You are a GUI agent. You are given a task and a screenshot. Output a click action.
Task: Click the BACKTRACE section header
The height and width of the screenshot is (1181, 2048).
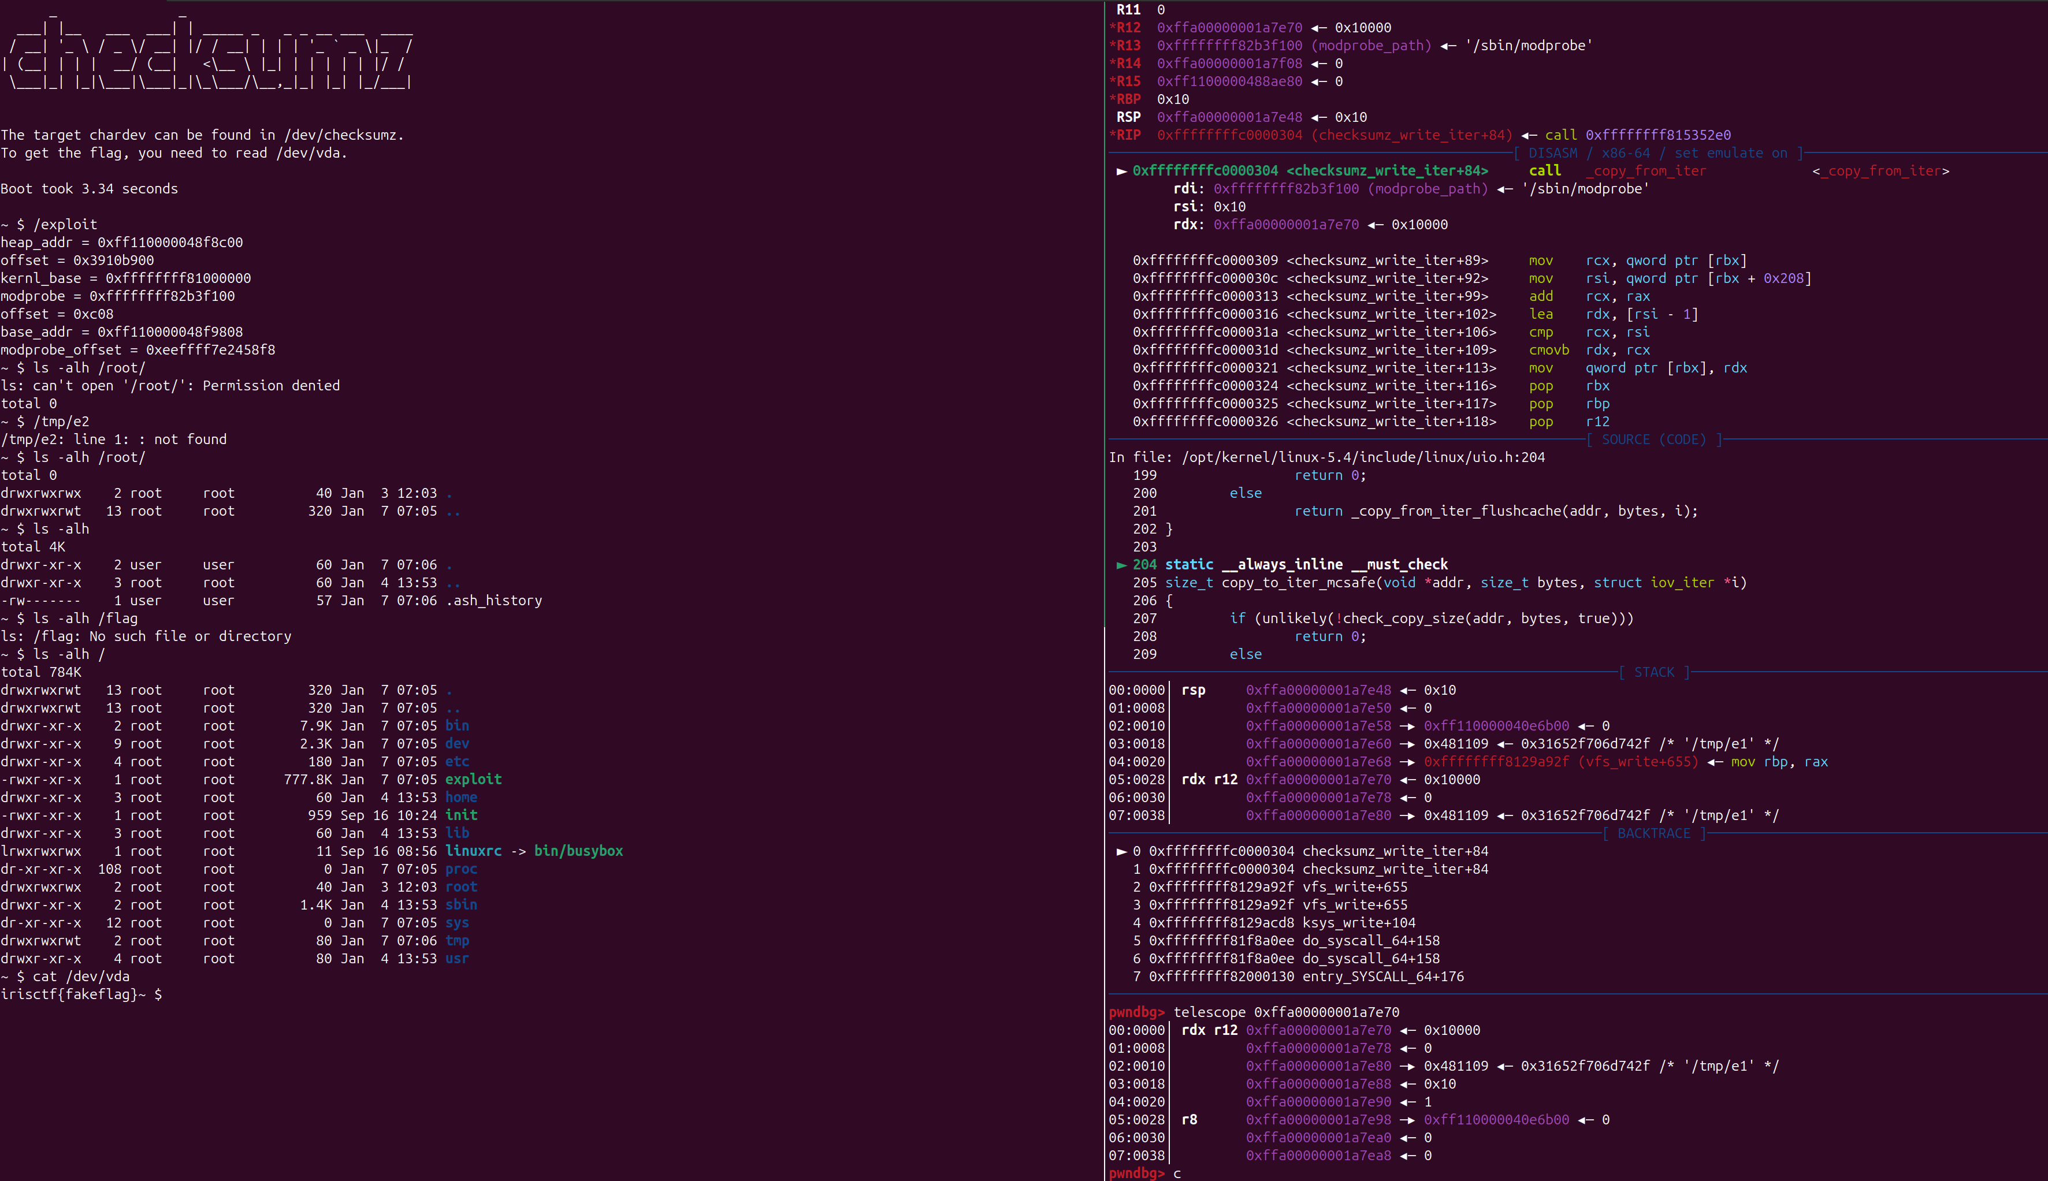click(x=1653, y=833)
